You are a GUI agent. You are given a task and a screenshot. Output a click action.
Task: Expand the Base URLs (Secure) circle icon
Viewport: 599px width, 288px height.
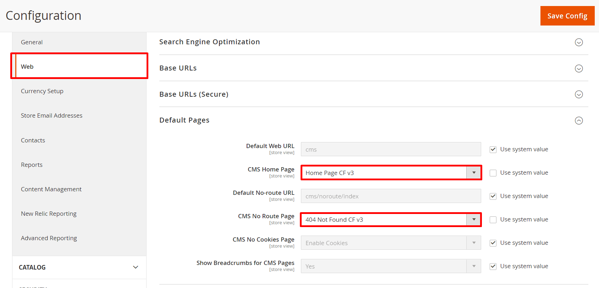pyautogui.click(x=578, y=94)
